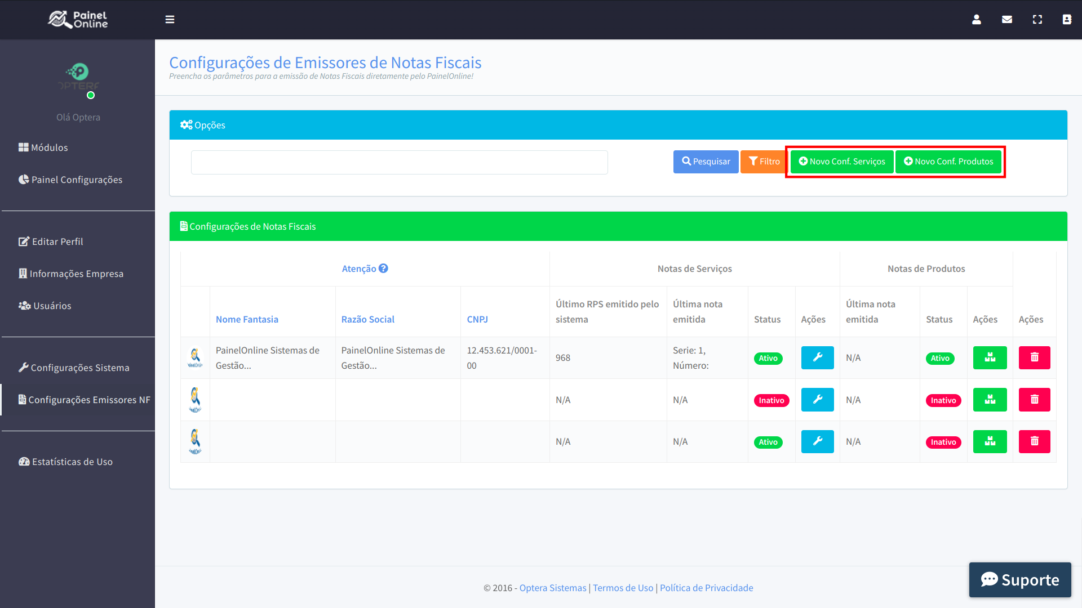1082x608 pixels.
Task: Toggle the hamburger sidebar menu
Action: tap(170, 20)
